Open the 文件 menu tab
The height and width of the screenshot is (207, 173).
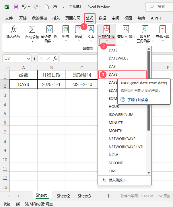(9, 18)
